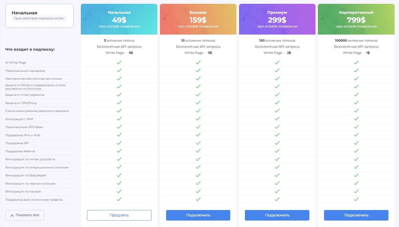399x227 pixels.
Task: Select the Корпоративный 799$ plan header
Action: [356, 20]
